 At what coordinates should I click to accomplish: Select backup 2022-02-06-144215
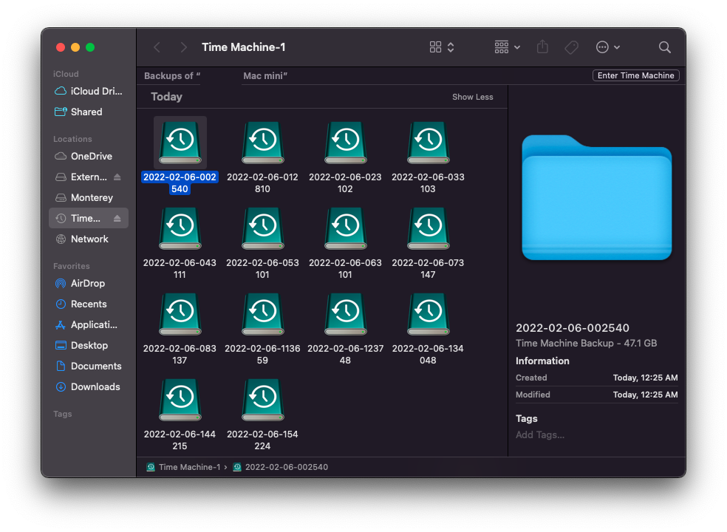[x=180, y=400]
